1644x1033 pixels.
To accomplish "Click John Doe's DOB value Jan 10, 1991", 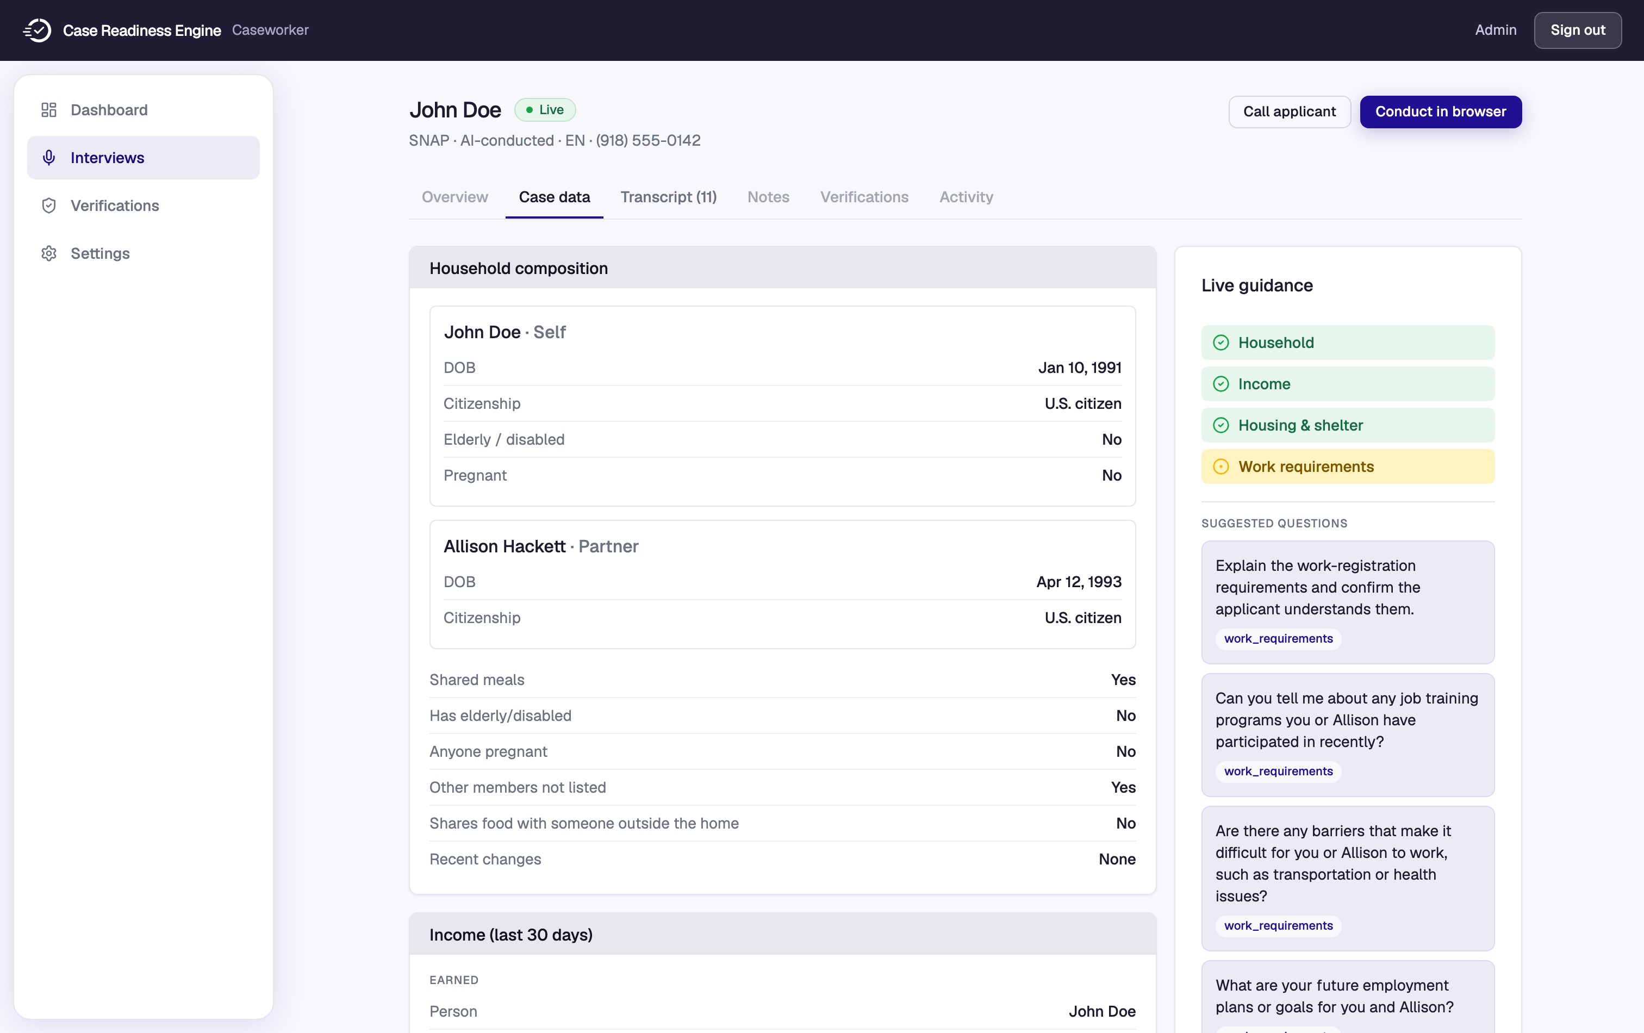I will pos(1079,368).
